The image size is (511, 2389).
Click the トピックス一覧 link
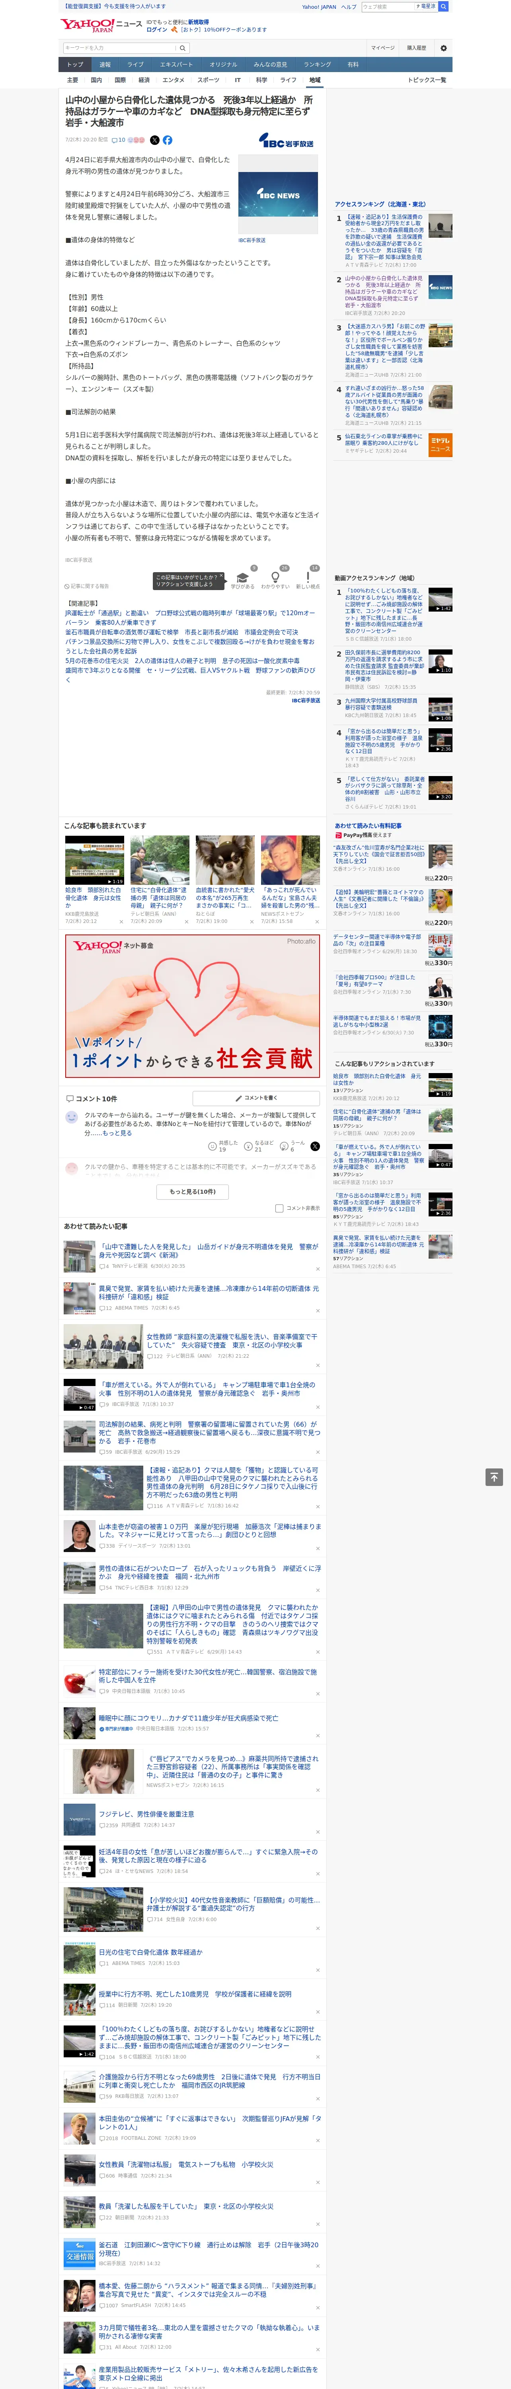(427, 80)
